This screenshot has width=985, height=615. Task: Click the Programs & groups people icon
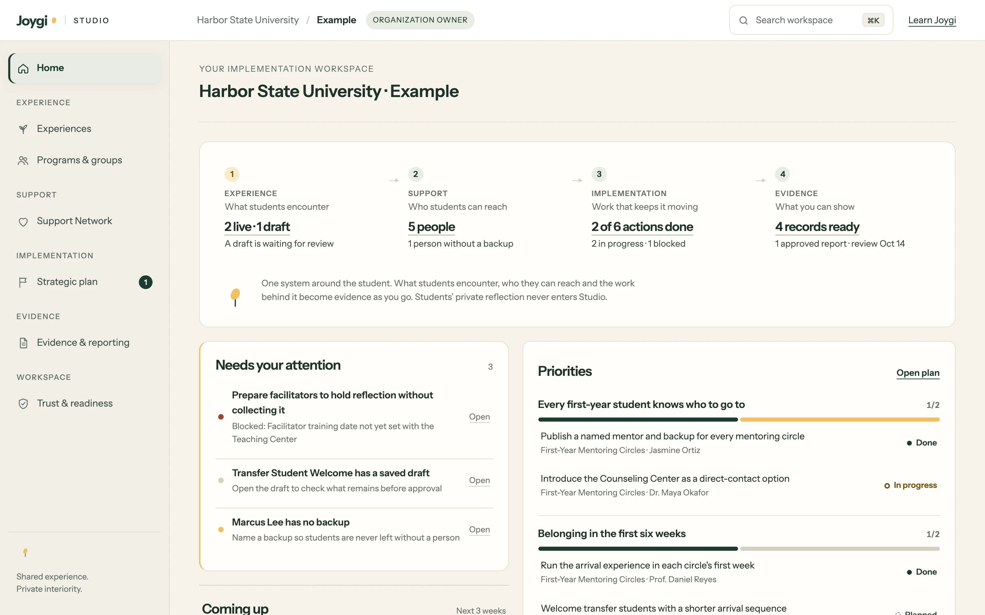point(23,161)
